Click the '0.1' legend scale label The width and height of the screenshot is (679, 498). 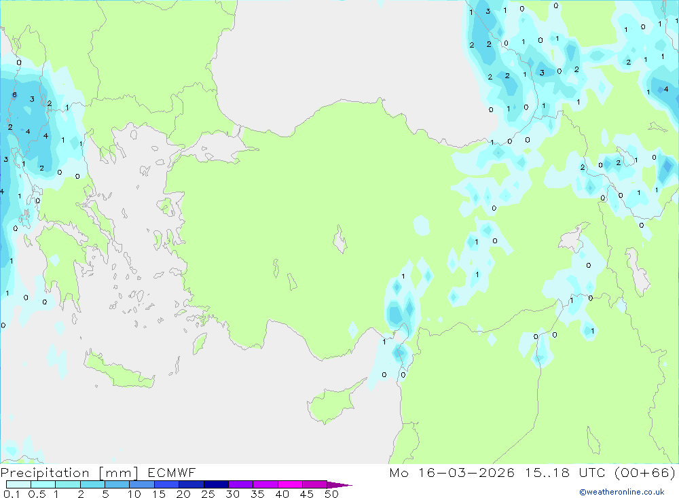tap(12, 494)
